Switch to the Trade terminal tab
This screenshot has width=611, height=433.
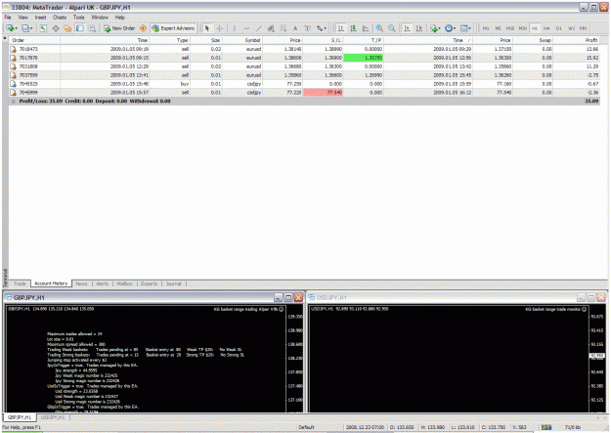pos(20,283)
